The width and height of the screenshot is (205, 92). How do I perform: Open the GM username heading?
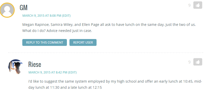tap(24, 7)
